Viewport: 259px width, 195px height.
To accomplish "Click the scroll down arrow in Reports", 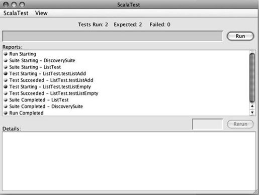I will [x=252, y=112].
